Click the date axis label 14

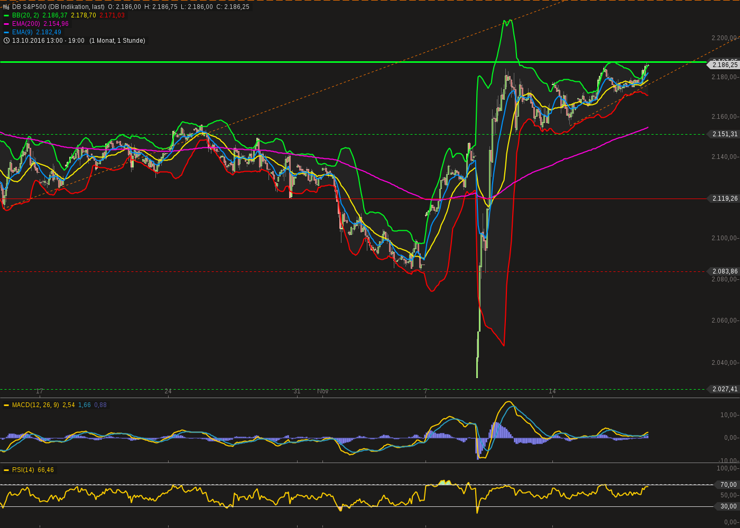[552, 391]
